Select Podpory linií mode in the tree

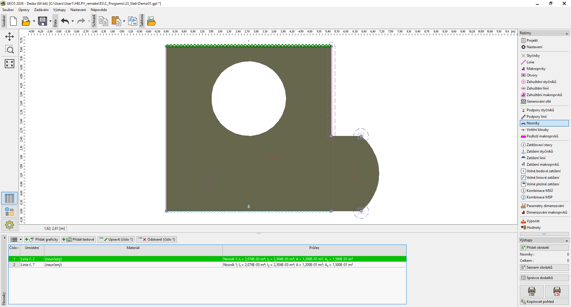[x=537, y=117]
